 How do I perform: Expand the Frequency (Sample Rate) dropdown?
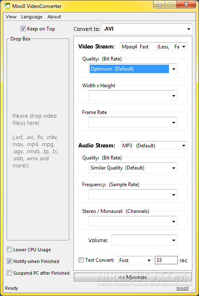(x=133, y=195)
